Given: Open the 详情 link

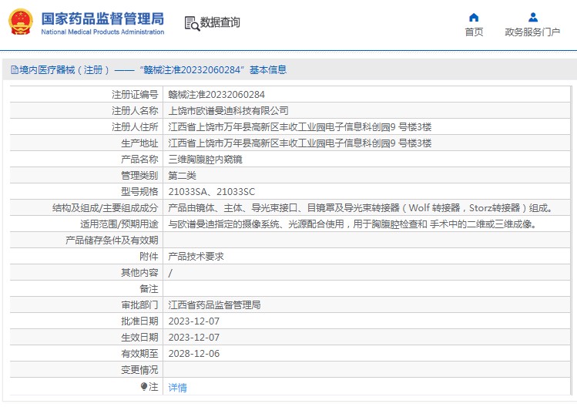Looking at the screenshot, I should click(x=177, y=388).
